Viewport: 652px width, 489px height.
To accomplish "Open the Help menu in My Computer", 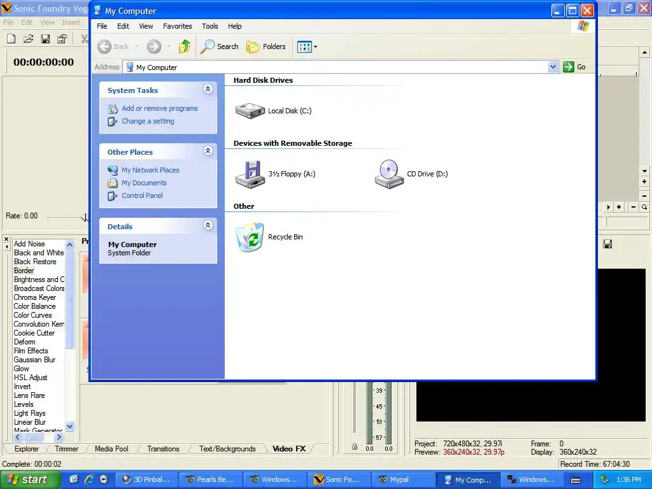I will [234, 26].
